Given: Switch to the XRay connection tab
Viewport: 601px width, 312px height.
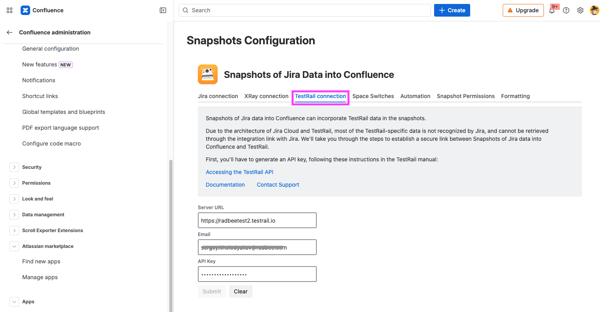Looking at the screenshot, I should tap(266, 96).
